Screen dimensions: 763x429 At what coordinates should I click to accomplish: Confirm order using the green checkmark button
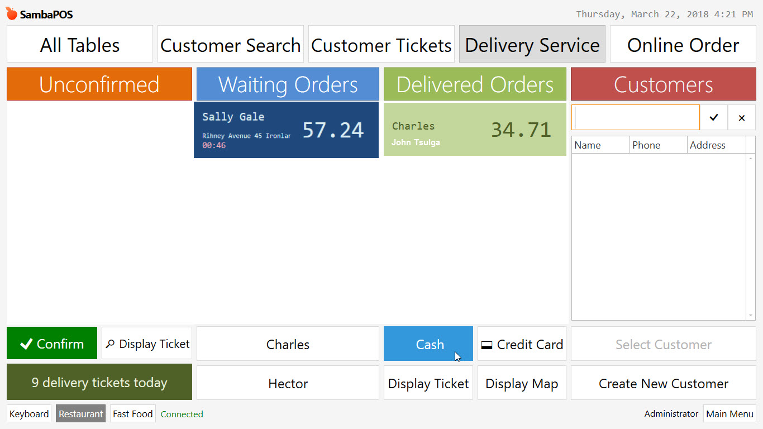point(51,344)
